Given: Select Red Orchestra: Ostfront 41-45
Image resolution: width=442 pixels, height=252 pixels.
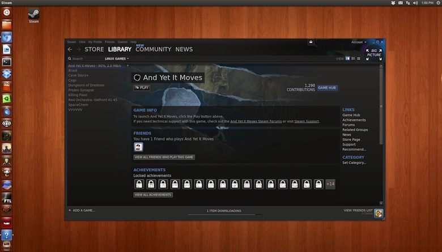Looking at the screenshot, I should pos(93,100).
